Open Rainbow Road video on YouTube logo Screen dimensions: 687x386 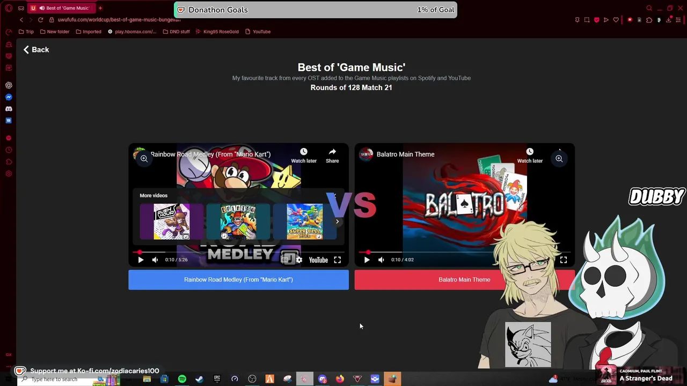pyautogui.click(x=318, y=260)
